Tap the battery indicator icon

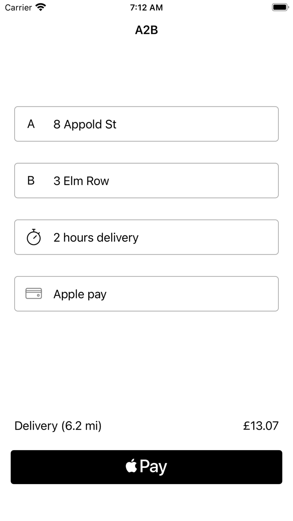(x=280, y=7)
